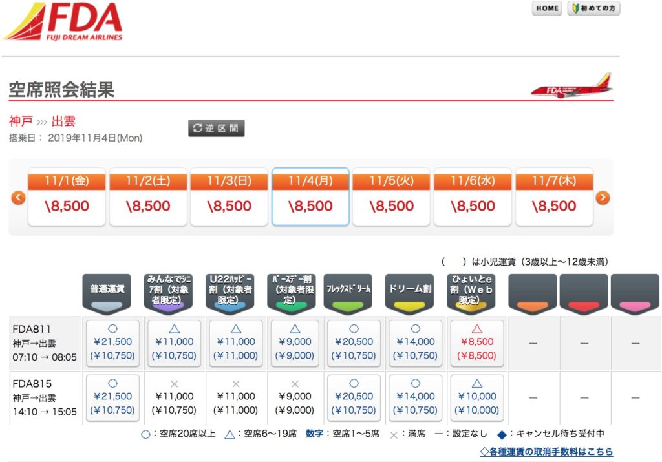Select FDA811 バースデー割 ¥9,000 fare
Image resolution: width=662 pixels, height=462 pixels.
(x=294, y=342)
